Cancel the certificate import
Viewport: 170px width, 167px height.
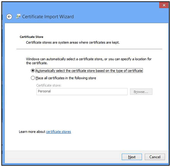[x=155, y=157]
